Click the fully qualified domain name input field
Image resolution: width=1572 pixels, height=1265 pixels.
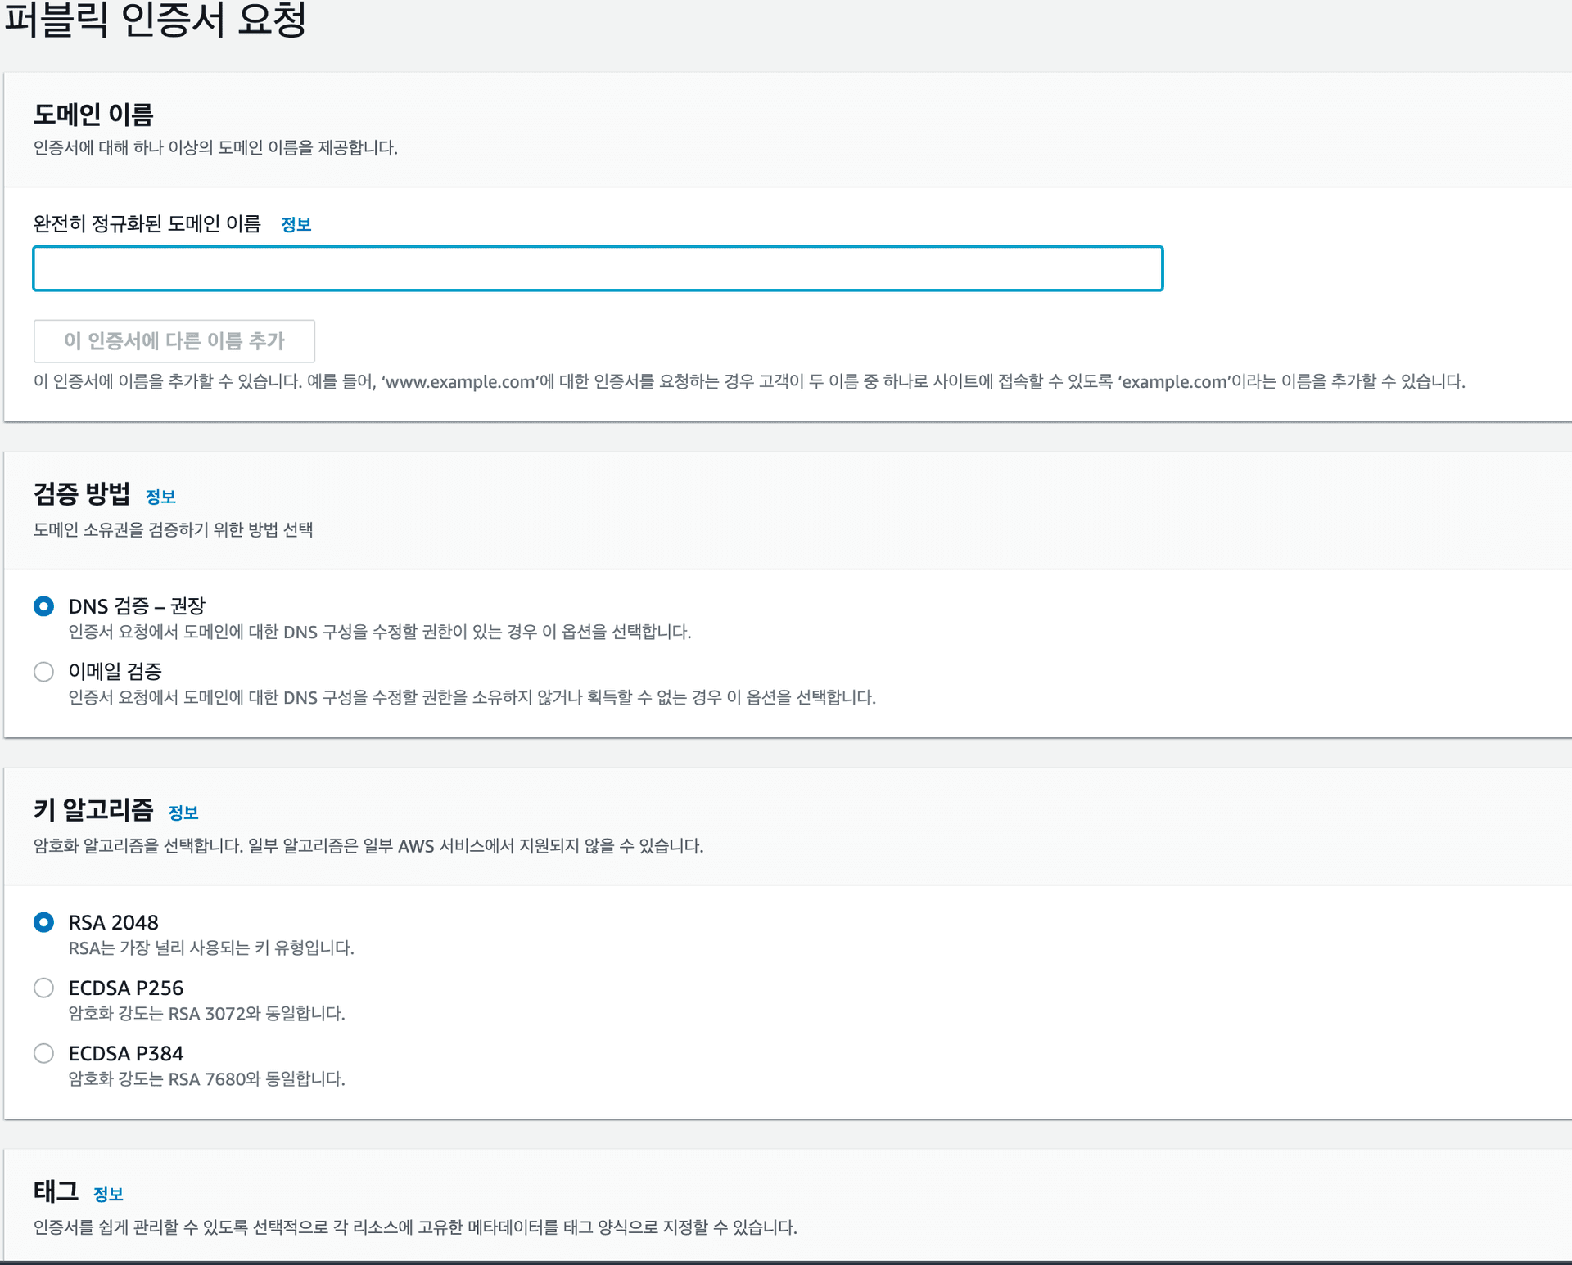pyautogui.click(x=598, y=268)
